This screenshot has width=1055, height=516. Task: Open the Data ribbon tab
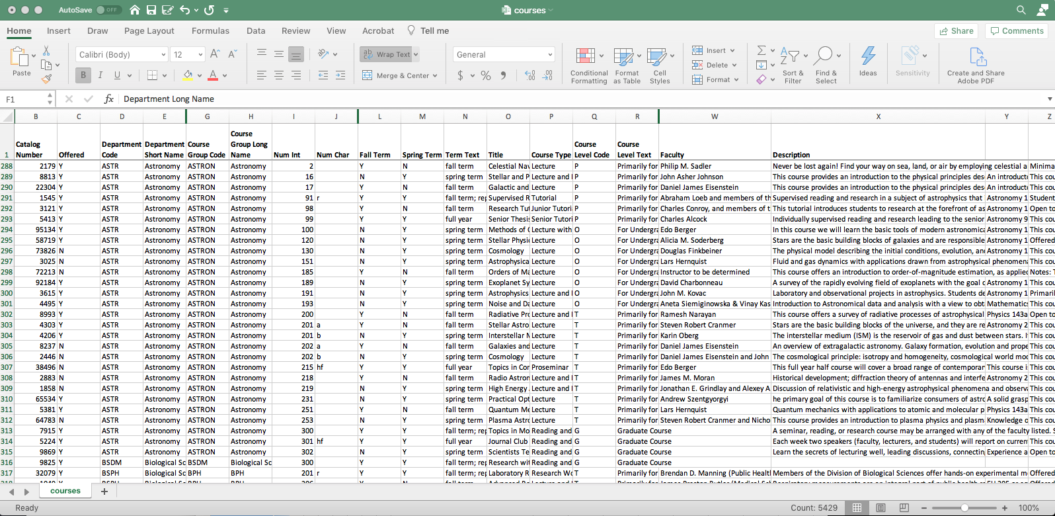pos(256,30)
